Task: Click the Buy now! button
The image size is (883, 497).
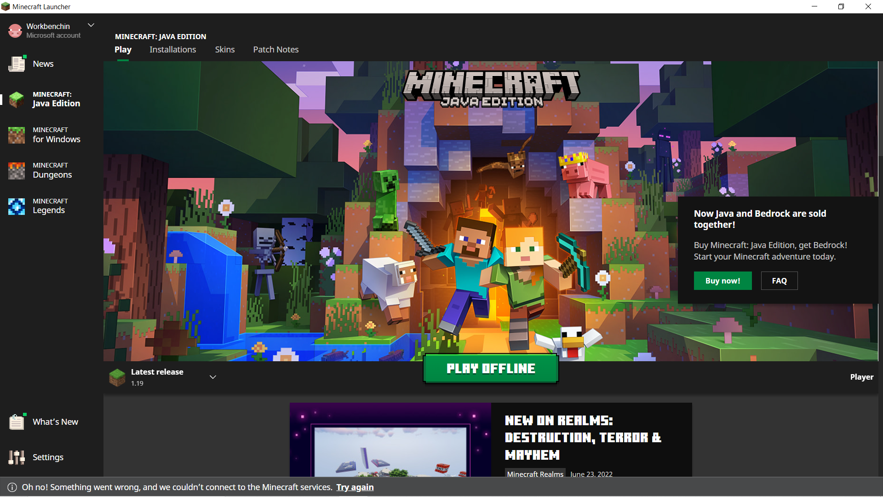Action: coord(722,281)
